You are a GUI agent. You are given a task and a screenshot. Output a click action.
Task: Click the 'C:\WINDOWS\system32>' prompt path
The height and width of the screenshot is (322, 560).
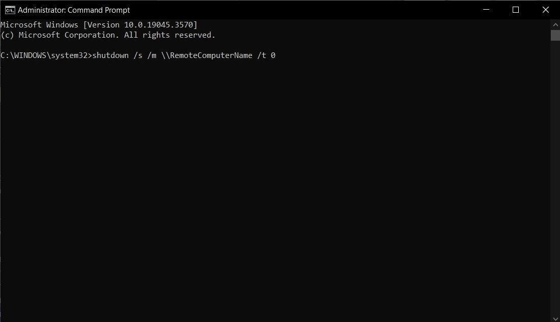(x=46, y=55)
